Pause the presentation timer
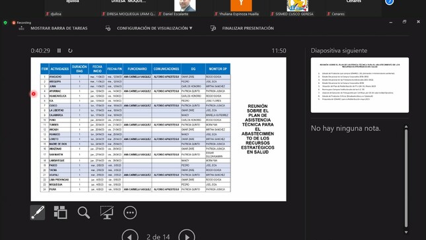Screen dimensions: 426x240 (59, 51)
